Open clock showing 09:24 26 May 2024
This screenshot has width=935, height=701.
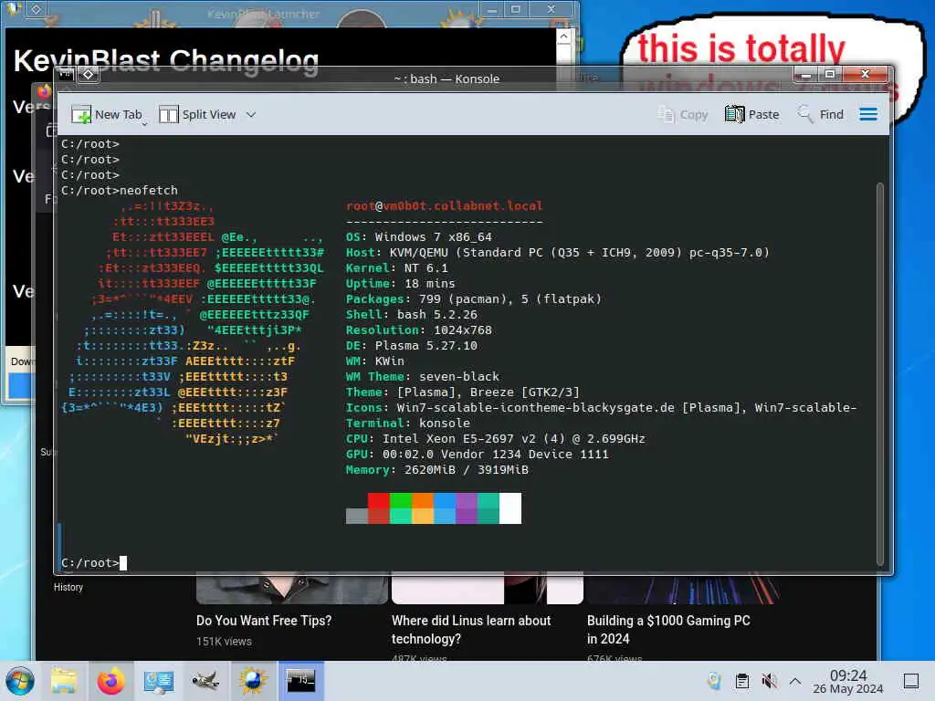(x=848, y=681)
